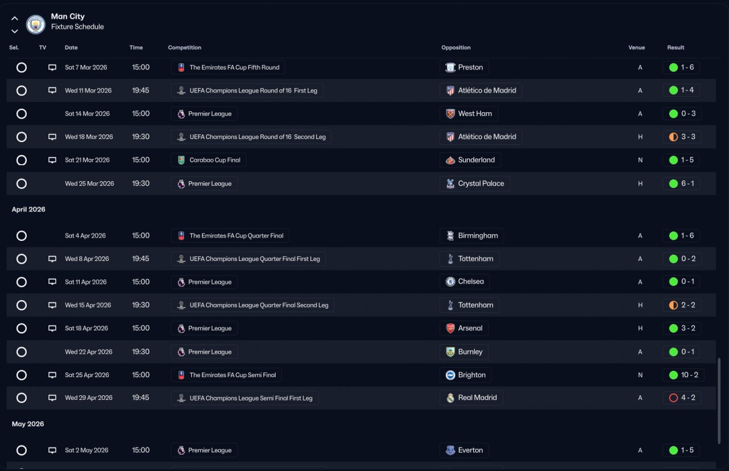This screenshot has width=729, height=471.
Task: Click the TV icon for Sat 21 Mar 2026
Action: coord(52,160)
